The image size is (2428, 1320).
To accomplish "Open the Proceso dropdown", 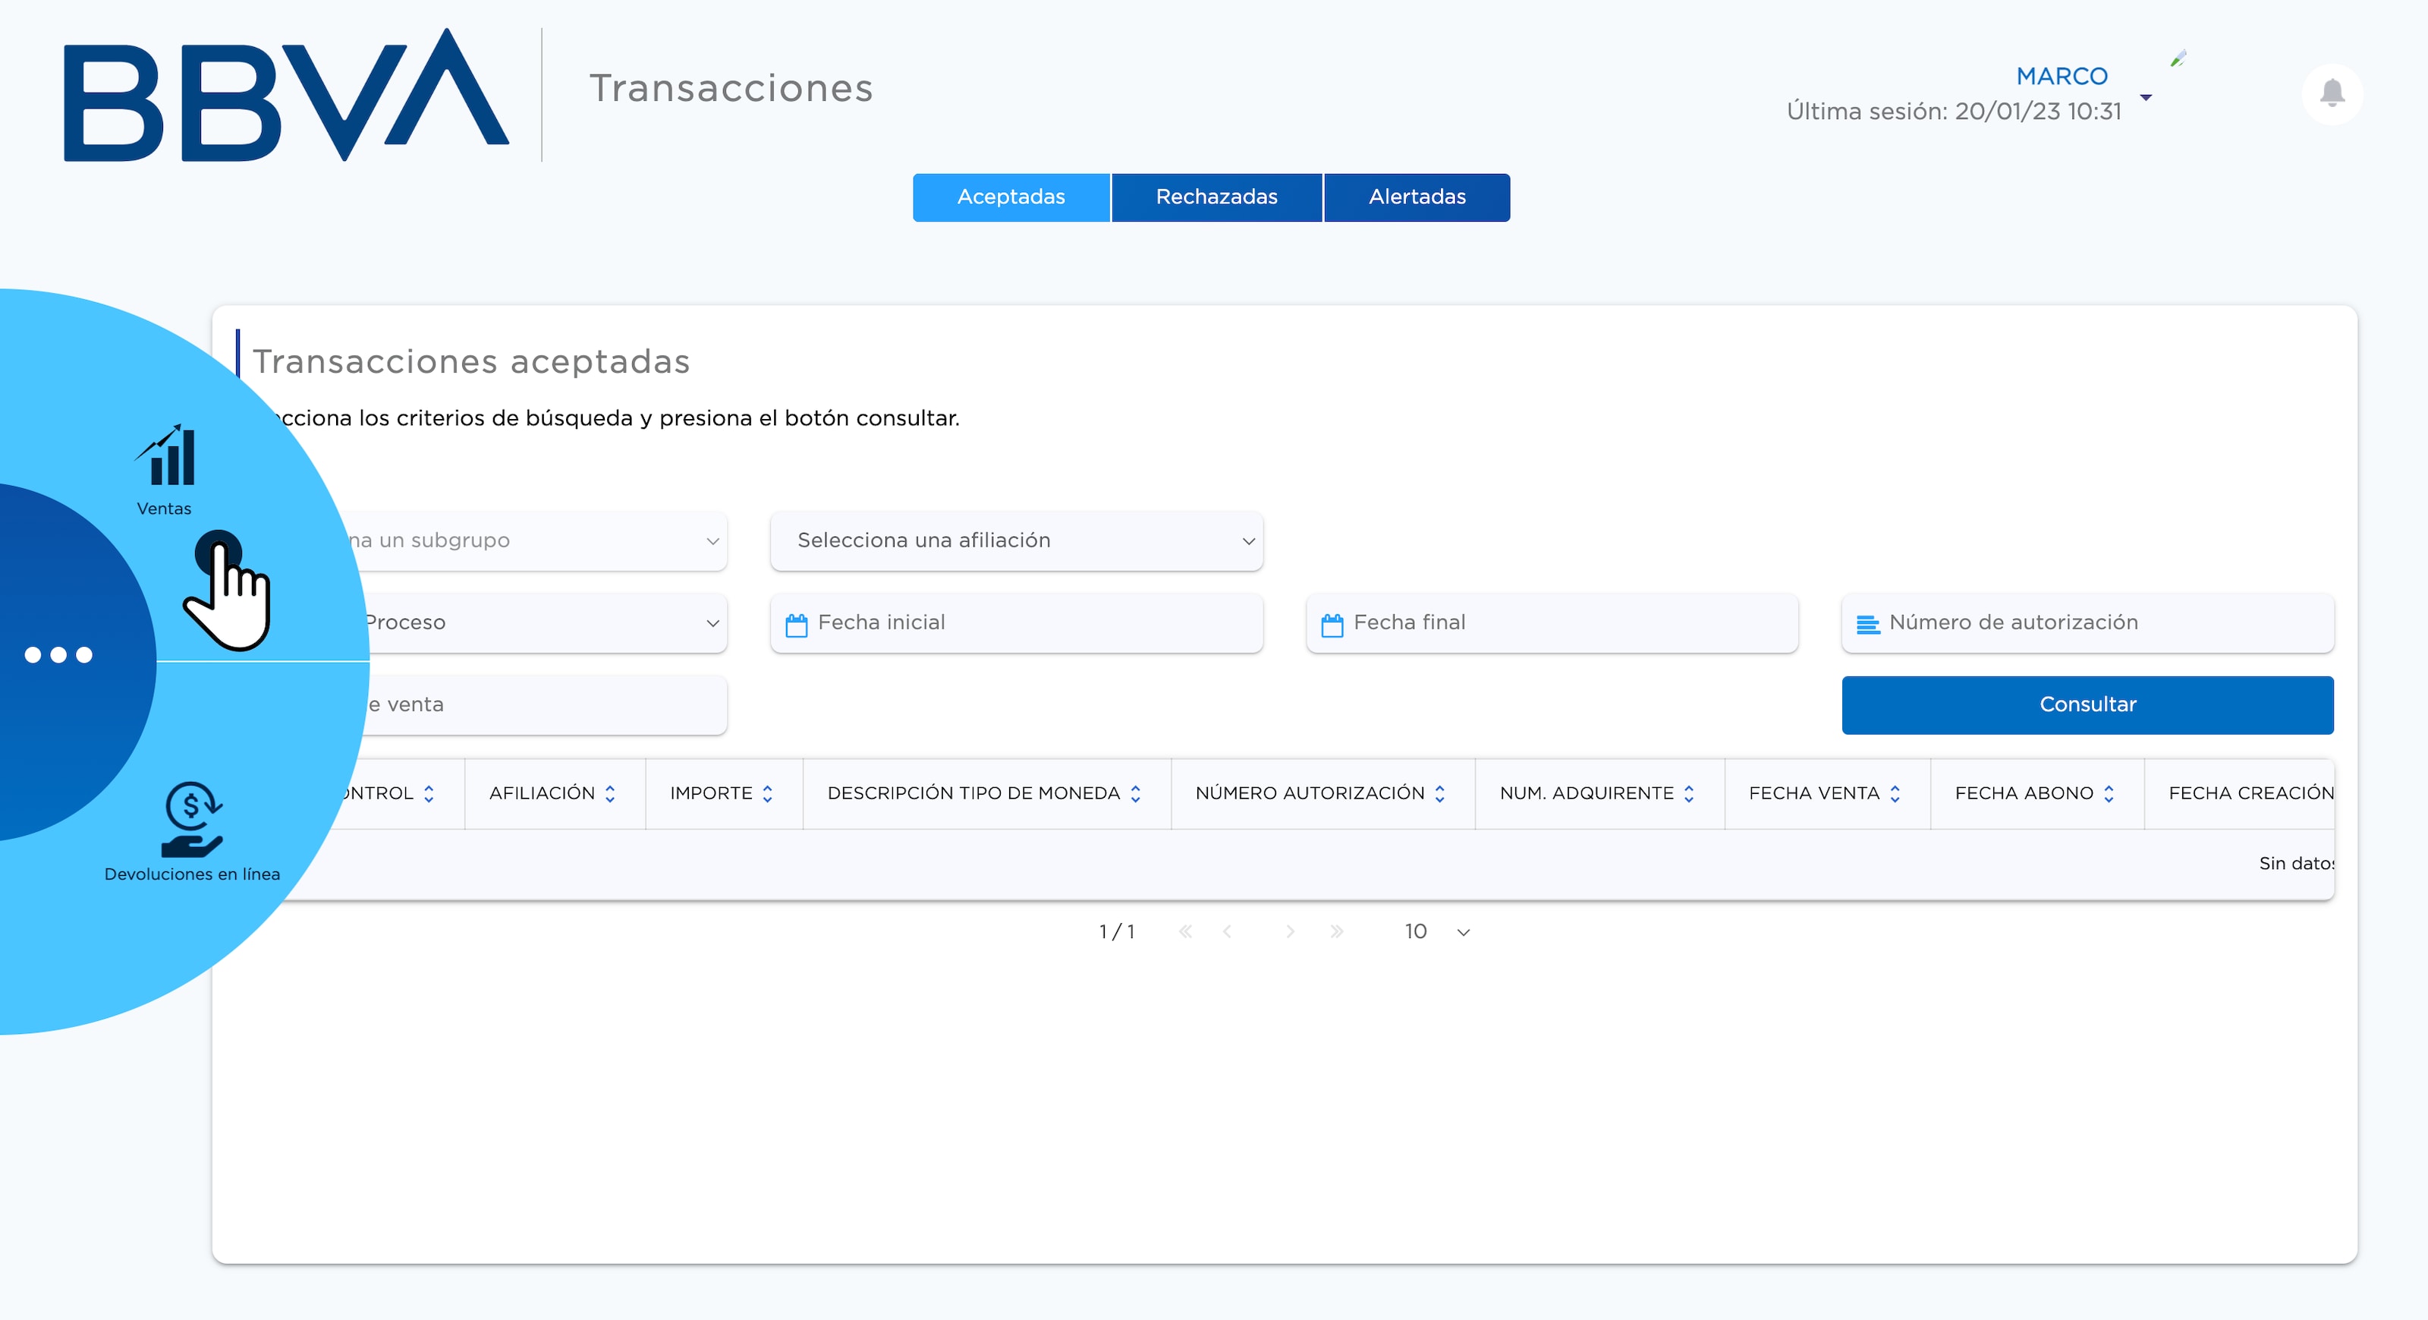I will 537,622.
